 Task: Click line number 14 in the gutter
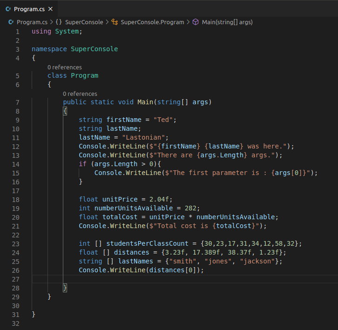(16, 164)
